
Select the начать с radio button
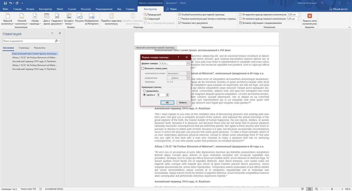(x=144, y=95)
